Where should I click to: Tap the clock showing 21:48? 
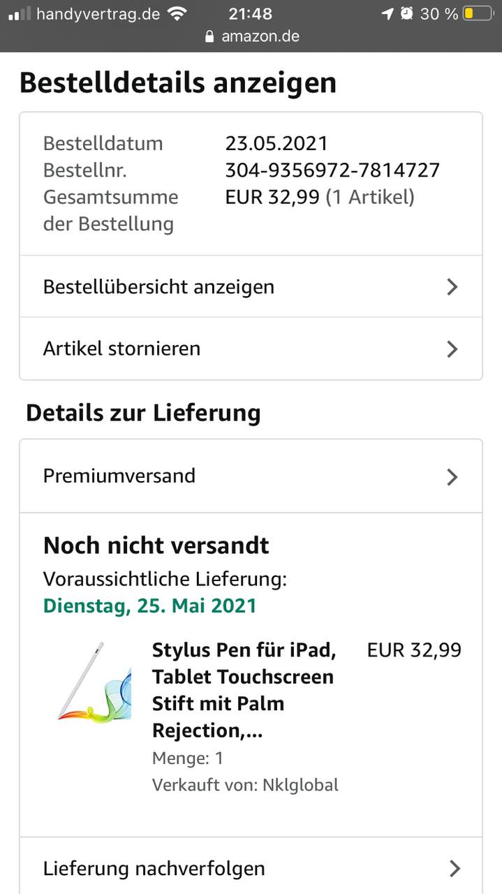[x=251, y=14]
